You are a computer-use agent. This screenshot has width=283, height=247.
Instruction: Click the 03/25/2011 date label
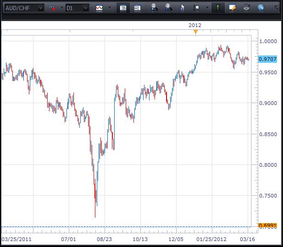[x=17, y=239]
